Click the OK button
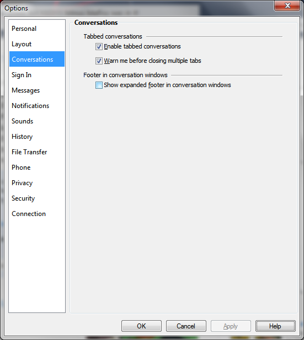 [x=141, y=326]
